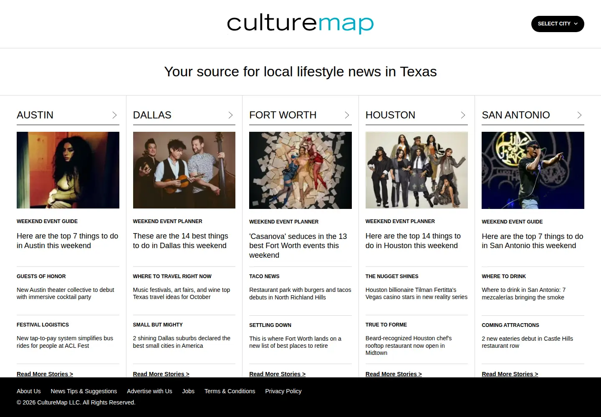Open Jobs footer link
The height and width of the screenshot is (417, 601).
pos(188,391)
